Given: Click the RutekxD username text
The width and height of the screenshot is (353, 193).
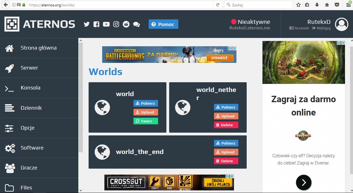Looking at the screenshot, I should tap(319, 22).
